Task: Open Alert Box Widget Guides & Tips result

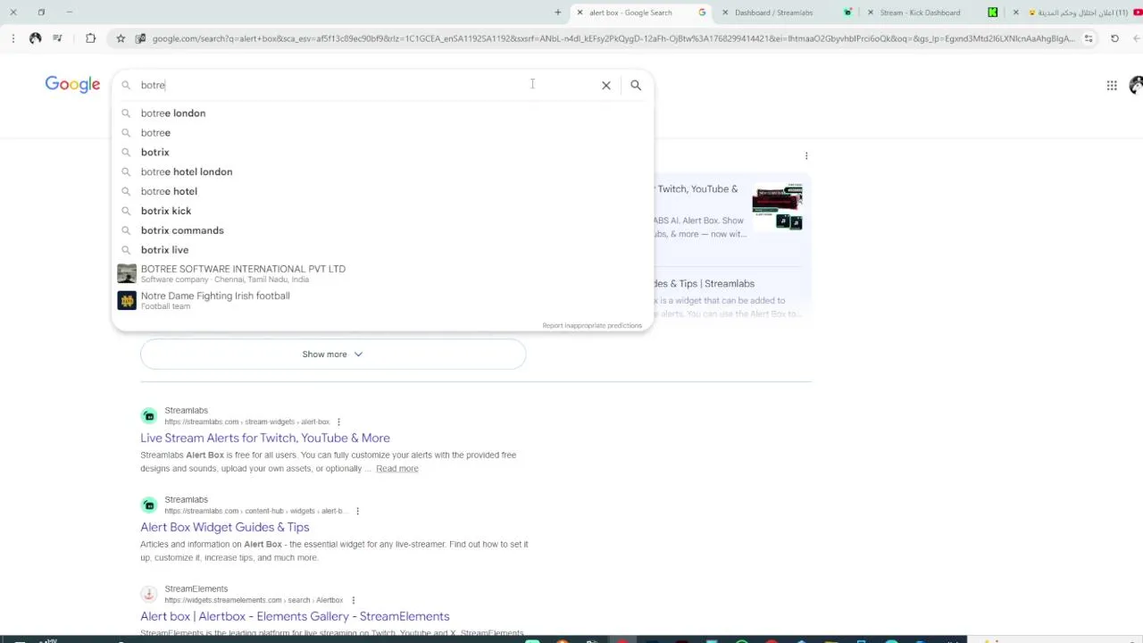Action: click(225, 527)
